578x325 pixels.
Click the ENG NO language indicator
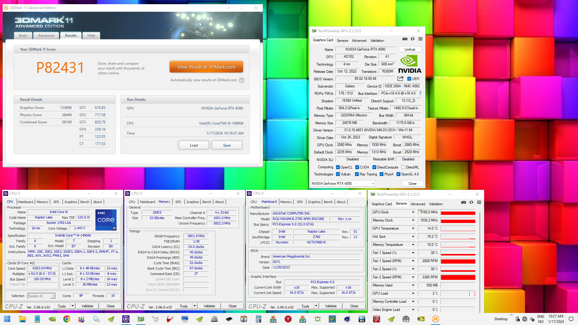click(541, 319)
